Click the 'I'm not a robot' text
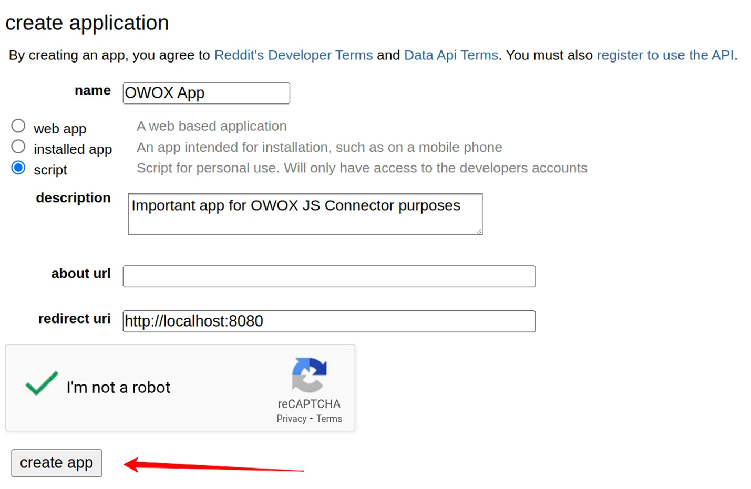751x489 pixels. 118,388
